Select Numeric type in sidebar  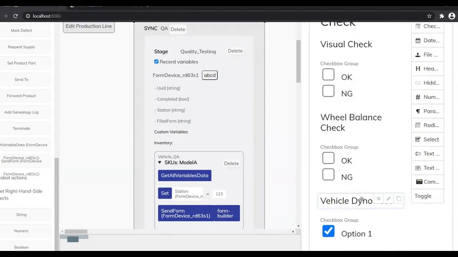(x=21, y=231)
